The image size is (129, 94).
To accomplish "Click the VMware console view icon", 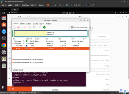I will (88, 5).
